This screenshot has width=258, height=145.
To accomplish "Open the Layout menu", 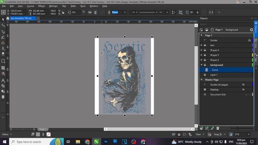I will pyautogui.click(x=30, y=6).
